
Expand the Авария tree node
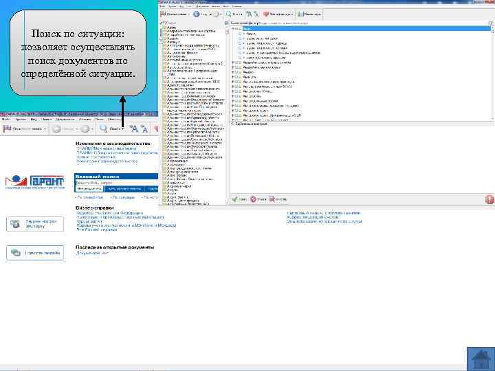click(233, 72)
